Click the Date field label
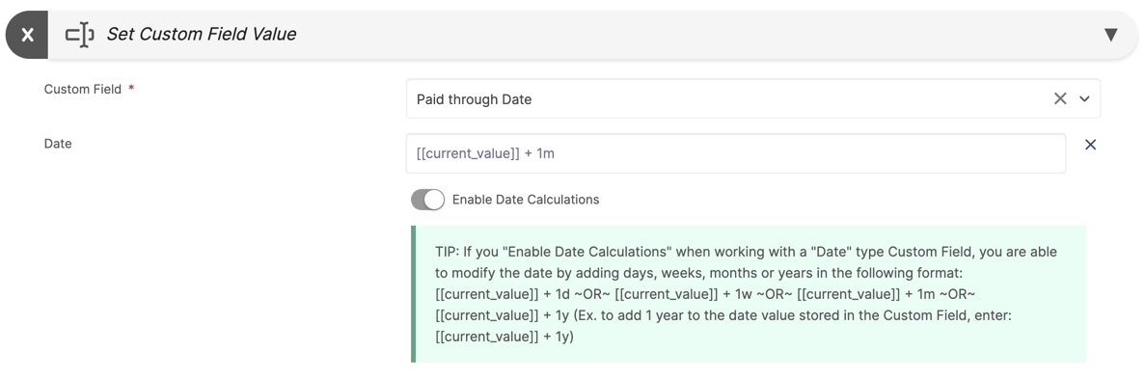This screenshot has width=1146, height=379. (x=58, y=144)
